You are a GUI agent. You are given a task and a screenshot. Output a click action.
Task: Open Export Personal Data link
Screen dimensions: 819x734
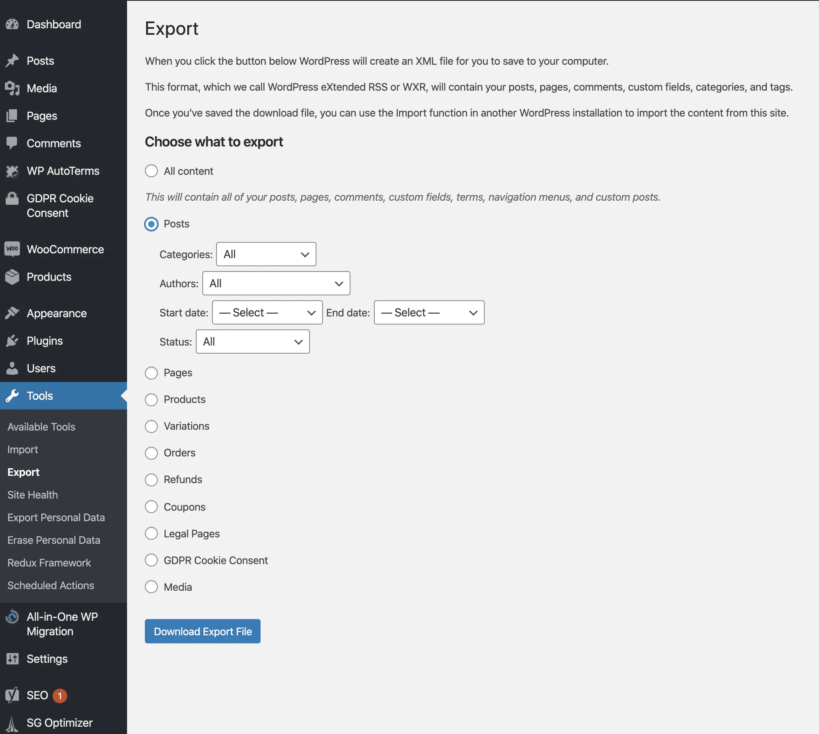56,517
